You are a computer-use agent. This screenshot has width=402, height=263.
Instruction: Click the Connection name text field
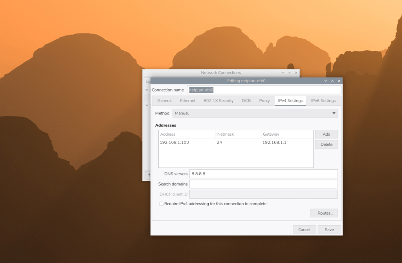tap(263, 90)
